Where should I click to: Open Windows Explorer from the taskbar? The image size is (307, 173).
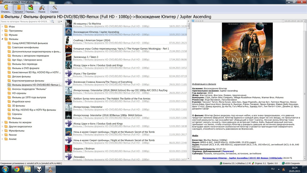tap(28, 169)
